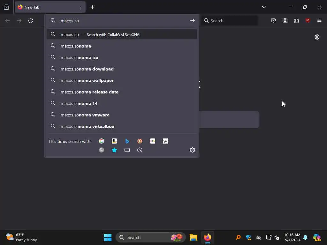Open the uBlock Origin extension icon
Screen dimensions: 327x245
click(308, 20)
